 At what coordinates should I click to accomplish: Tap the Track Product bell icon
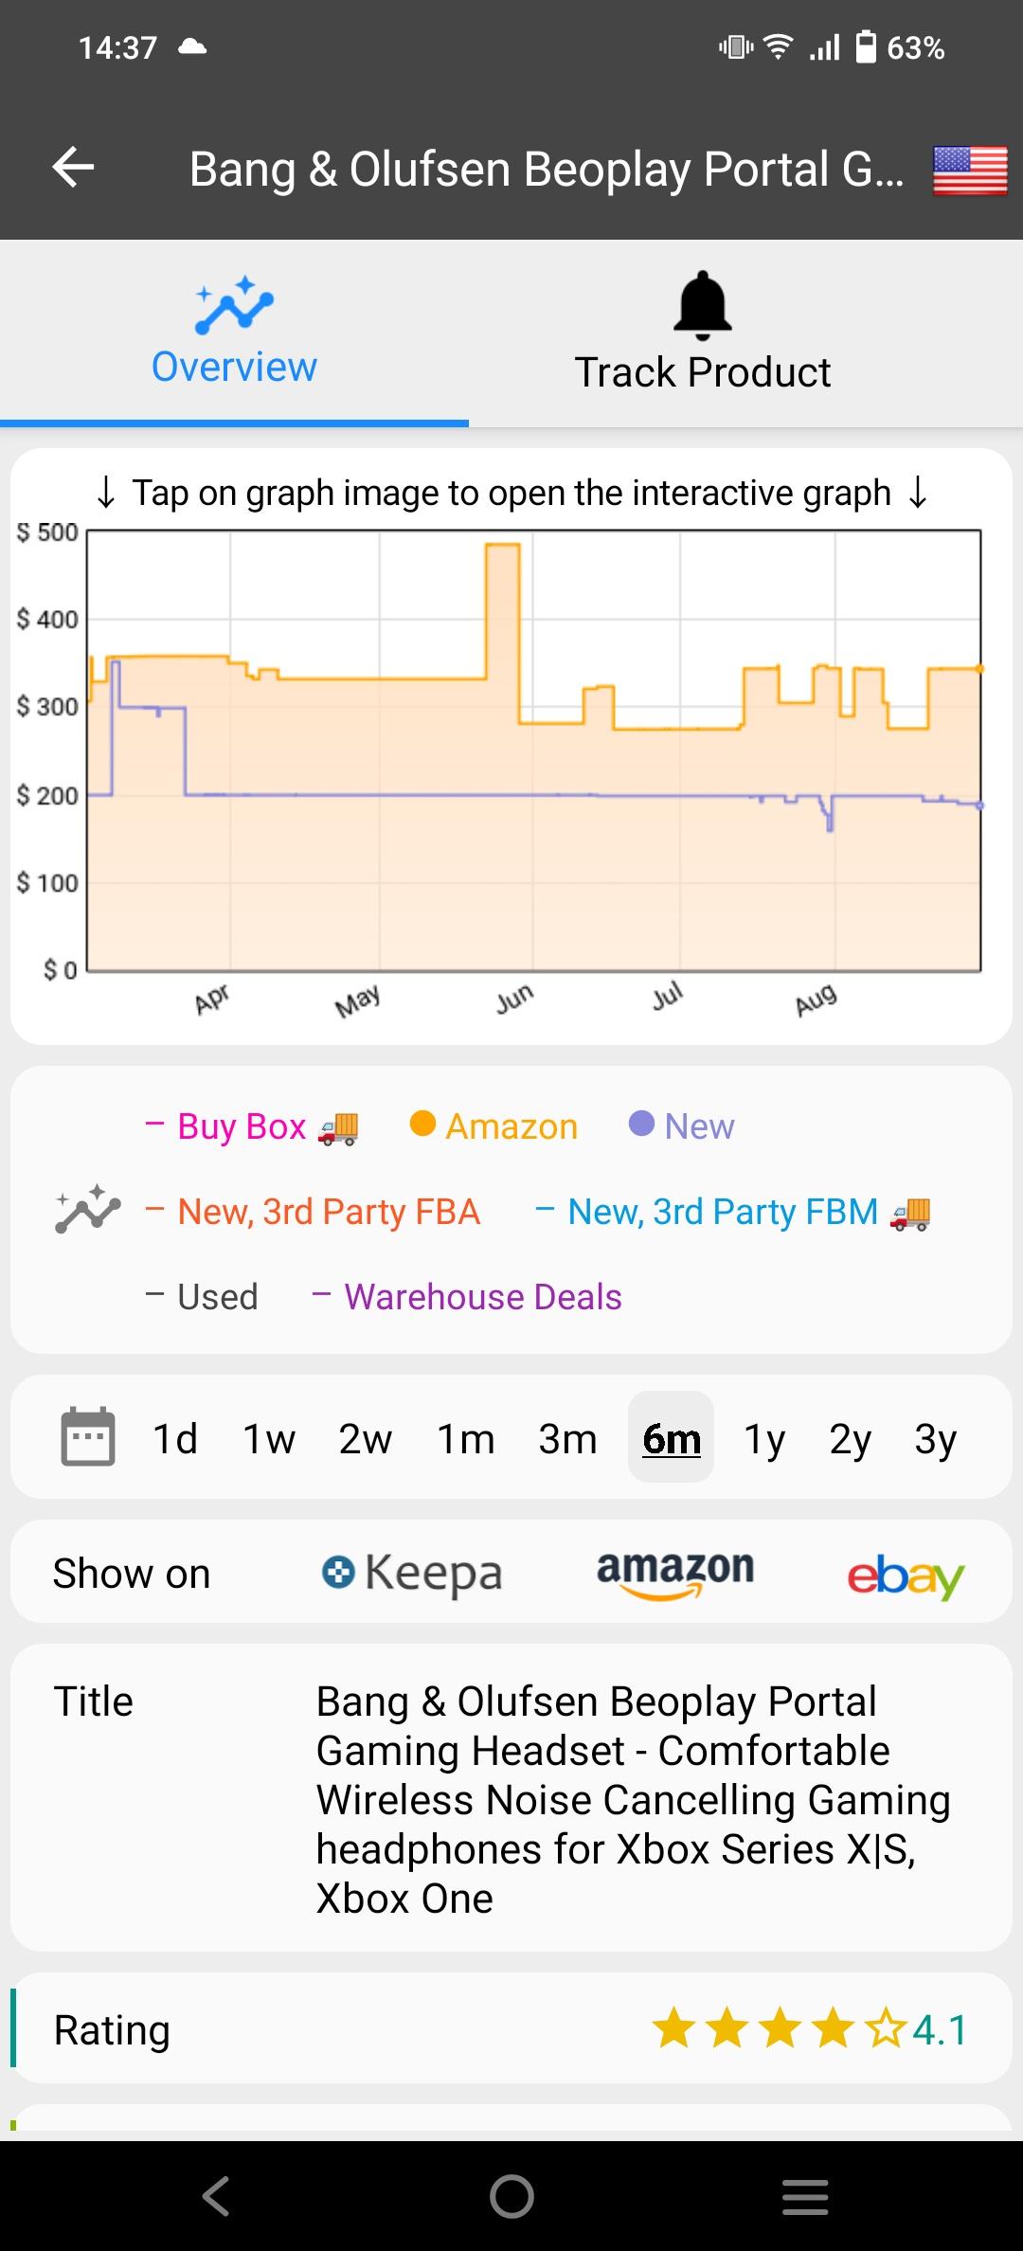[x=702, y=306]
